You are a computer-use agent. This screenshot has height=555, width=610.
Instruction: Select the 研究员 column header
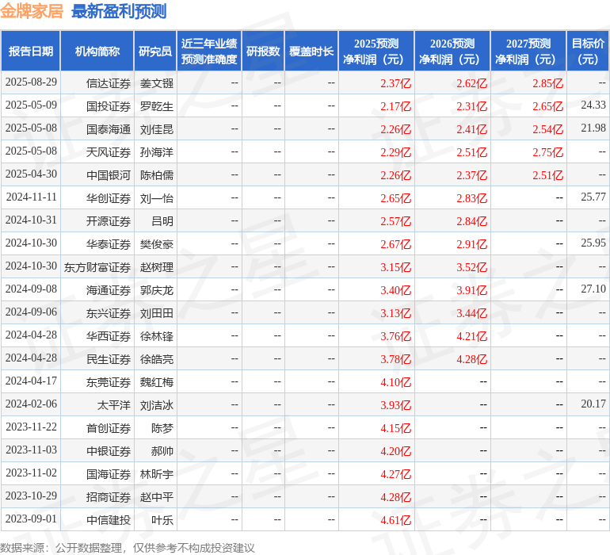click(x=155, y=52)
